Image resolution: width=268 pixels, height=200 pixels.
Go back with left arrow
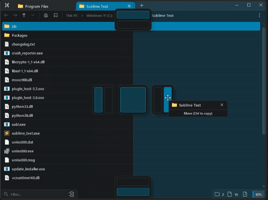click(x=6, y=15)
